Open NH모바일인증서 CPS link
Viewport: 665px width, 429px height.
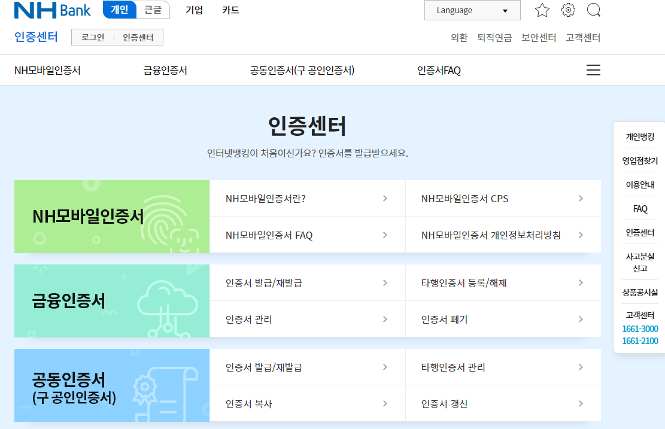pos(465,199)
